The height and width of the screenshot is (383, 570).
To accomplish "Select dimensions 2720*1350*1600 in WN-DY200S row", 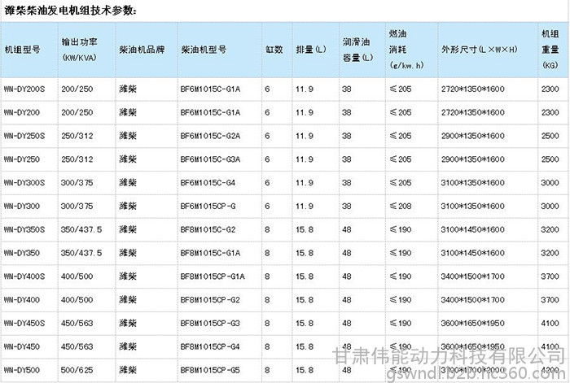I will [473, 89].
